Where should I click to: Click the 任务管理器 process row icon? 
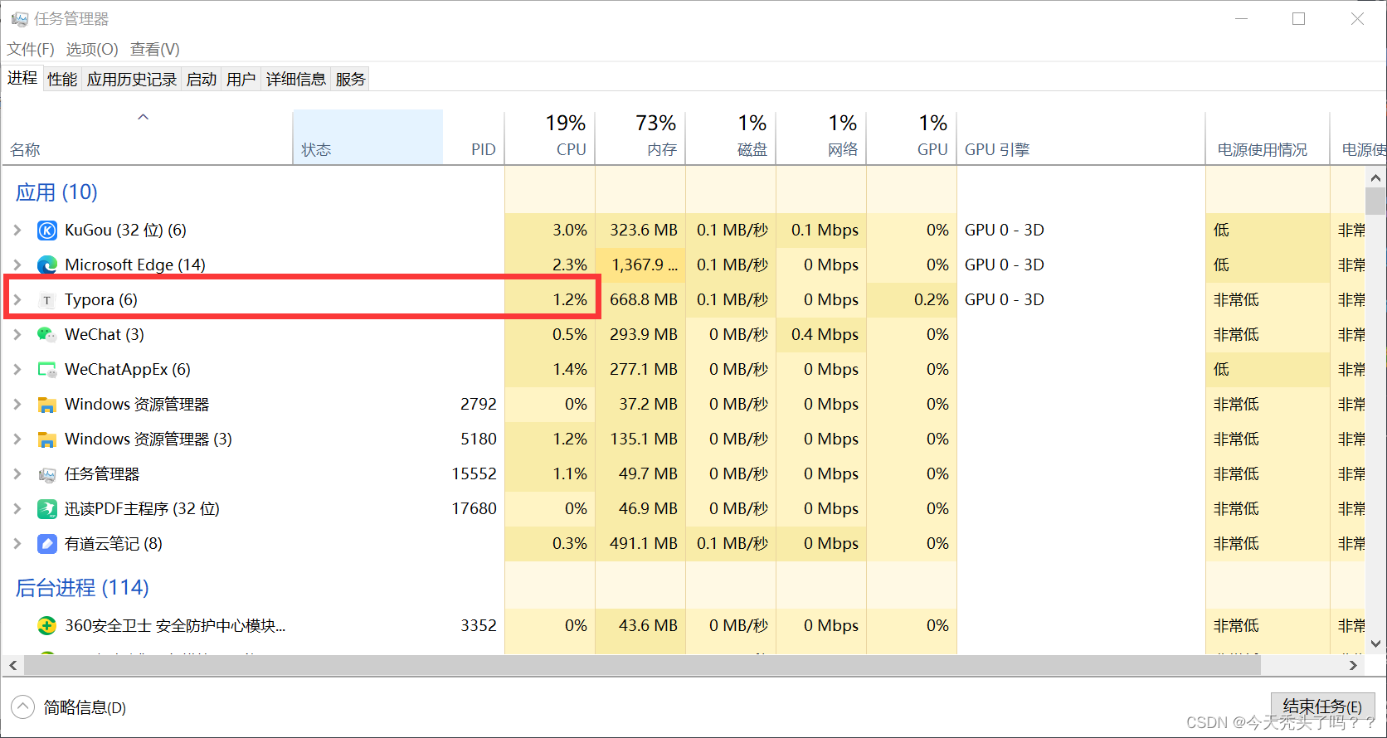click(x=47, y=474)
